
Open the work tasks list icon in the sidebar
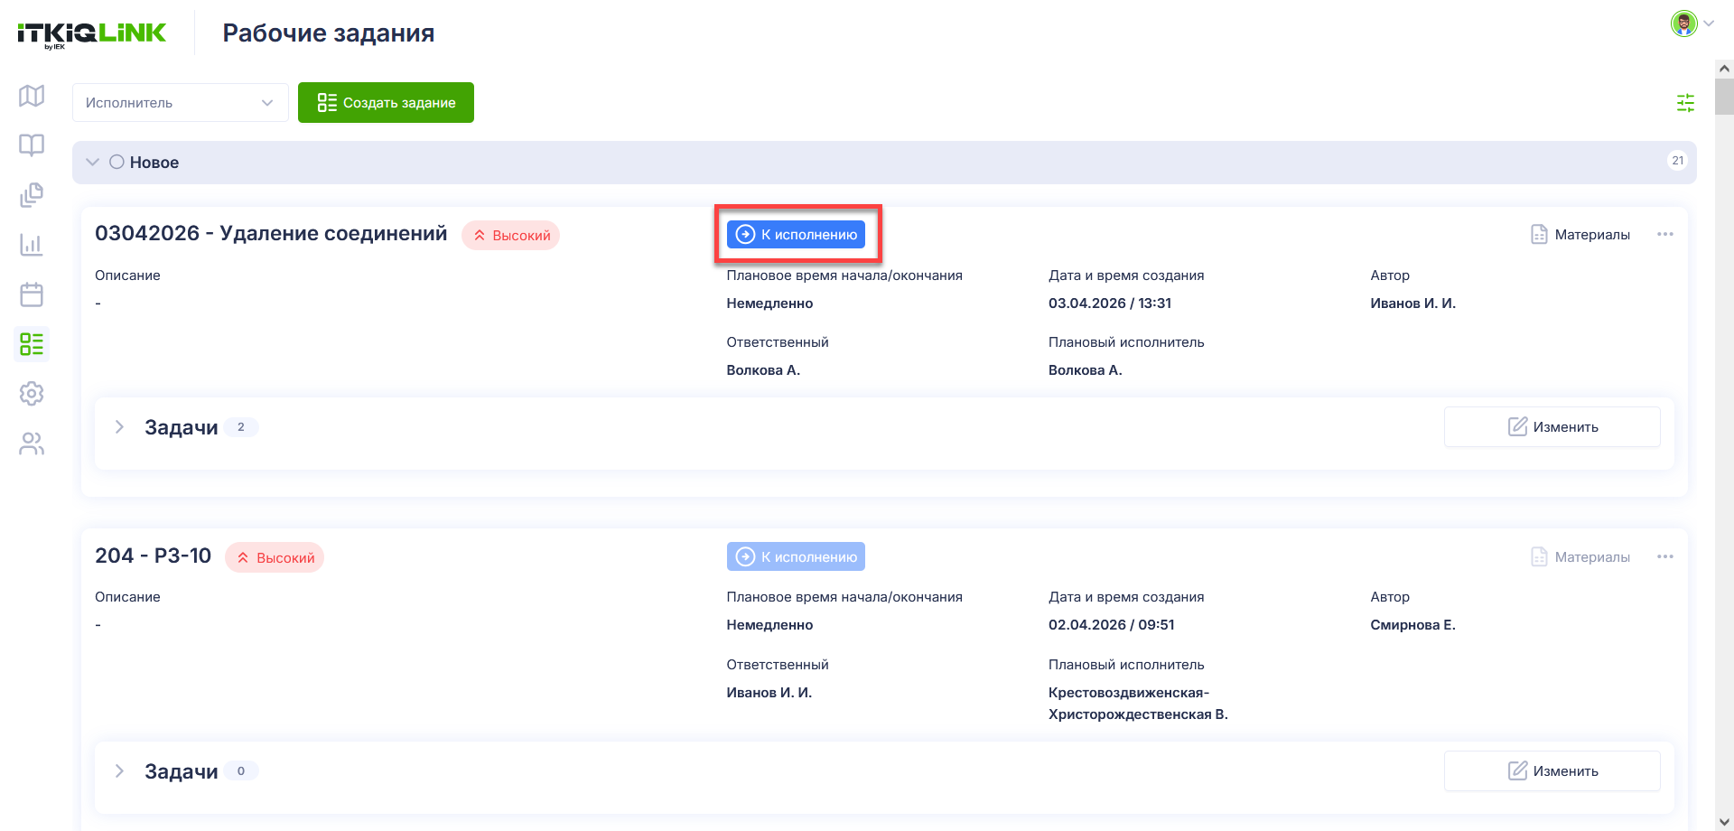[x=32, y=344]
